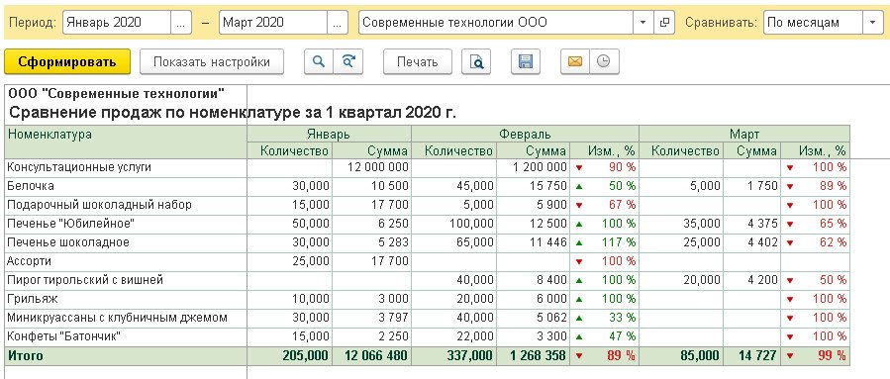Screen dimensions: 890x379
Task: Click Показать настройки button
Action: click(212, 61)
